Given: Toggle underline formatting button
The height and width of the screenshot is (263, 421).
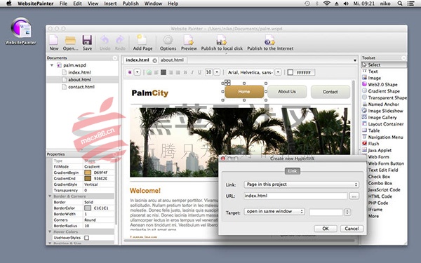Looking at the screenshot, I should tap(199, 72).
